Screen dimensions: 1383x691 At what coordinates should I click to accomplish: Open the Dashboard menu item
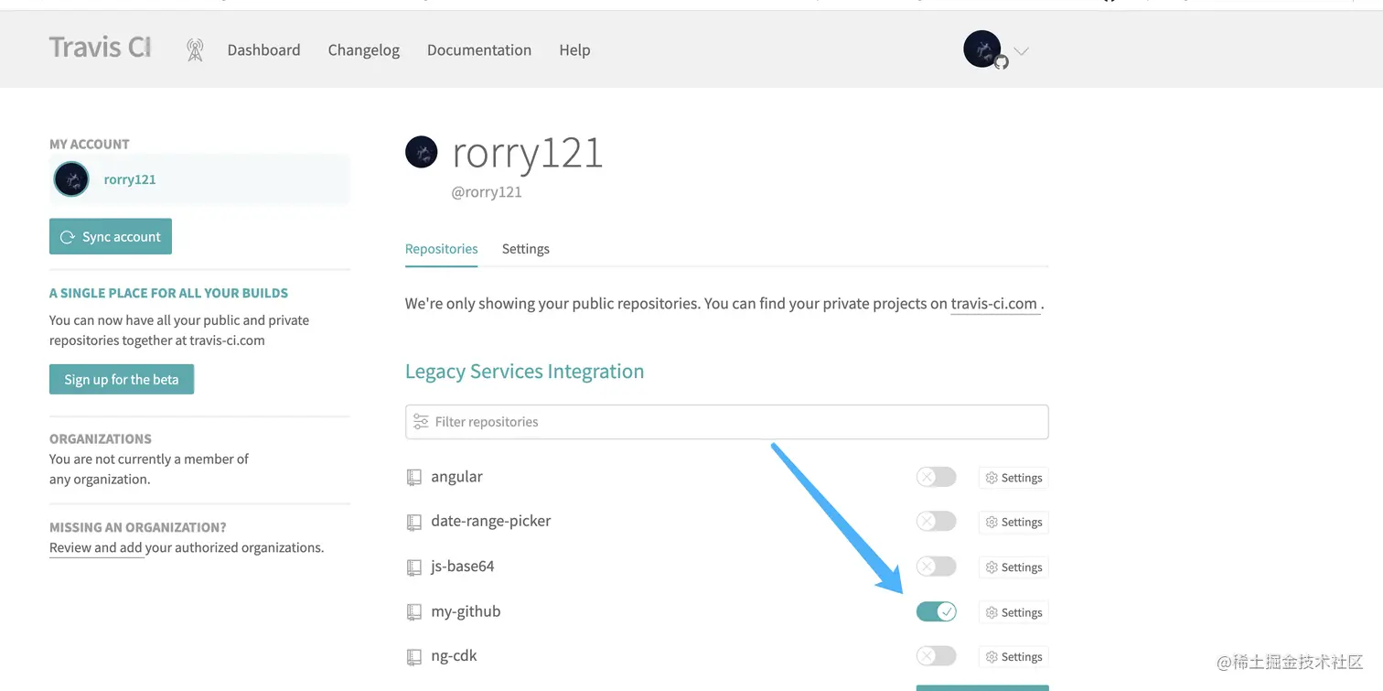263,50
